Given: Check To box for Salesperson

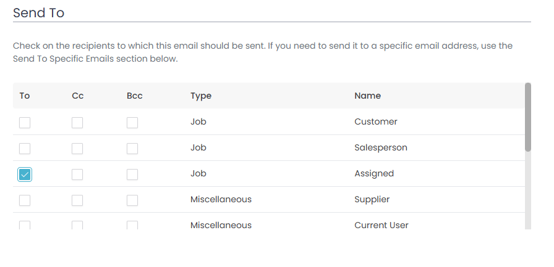Looking at the screenshot, I should (25, 149).
